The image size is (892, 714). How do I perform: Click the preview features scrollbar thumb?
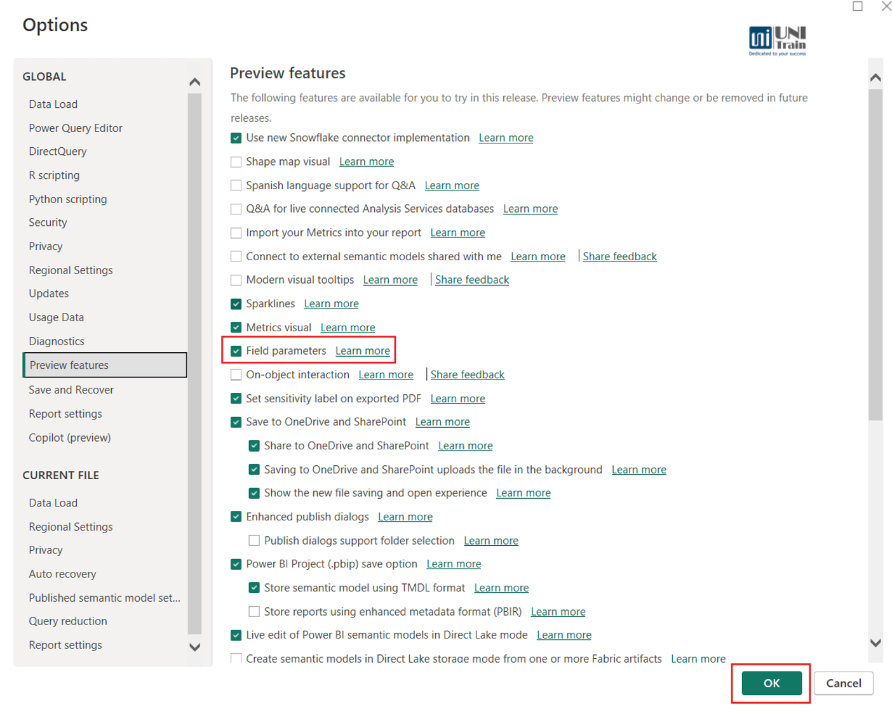875,255
